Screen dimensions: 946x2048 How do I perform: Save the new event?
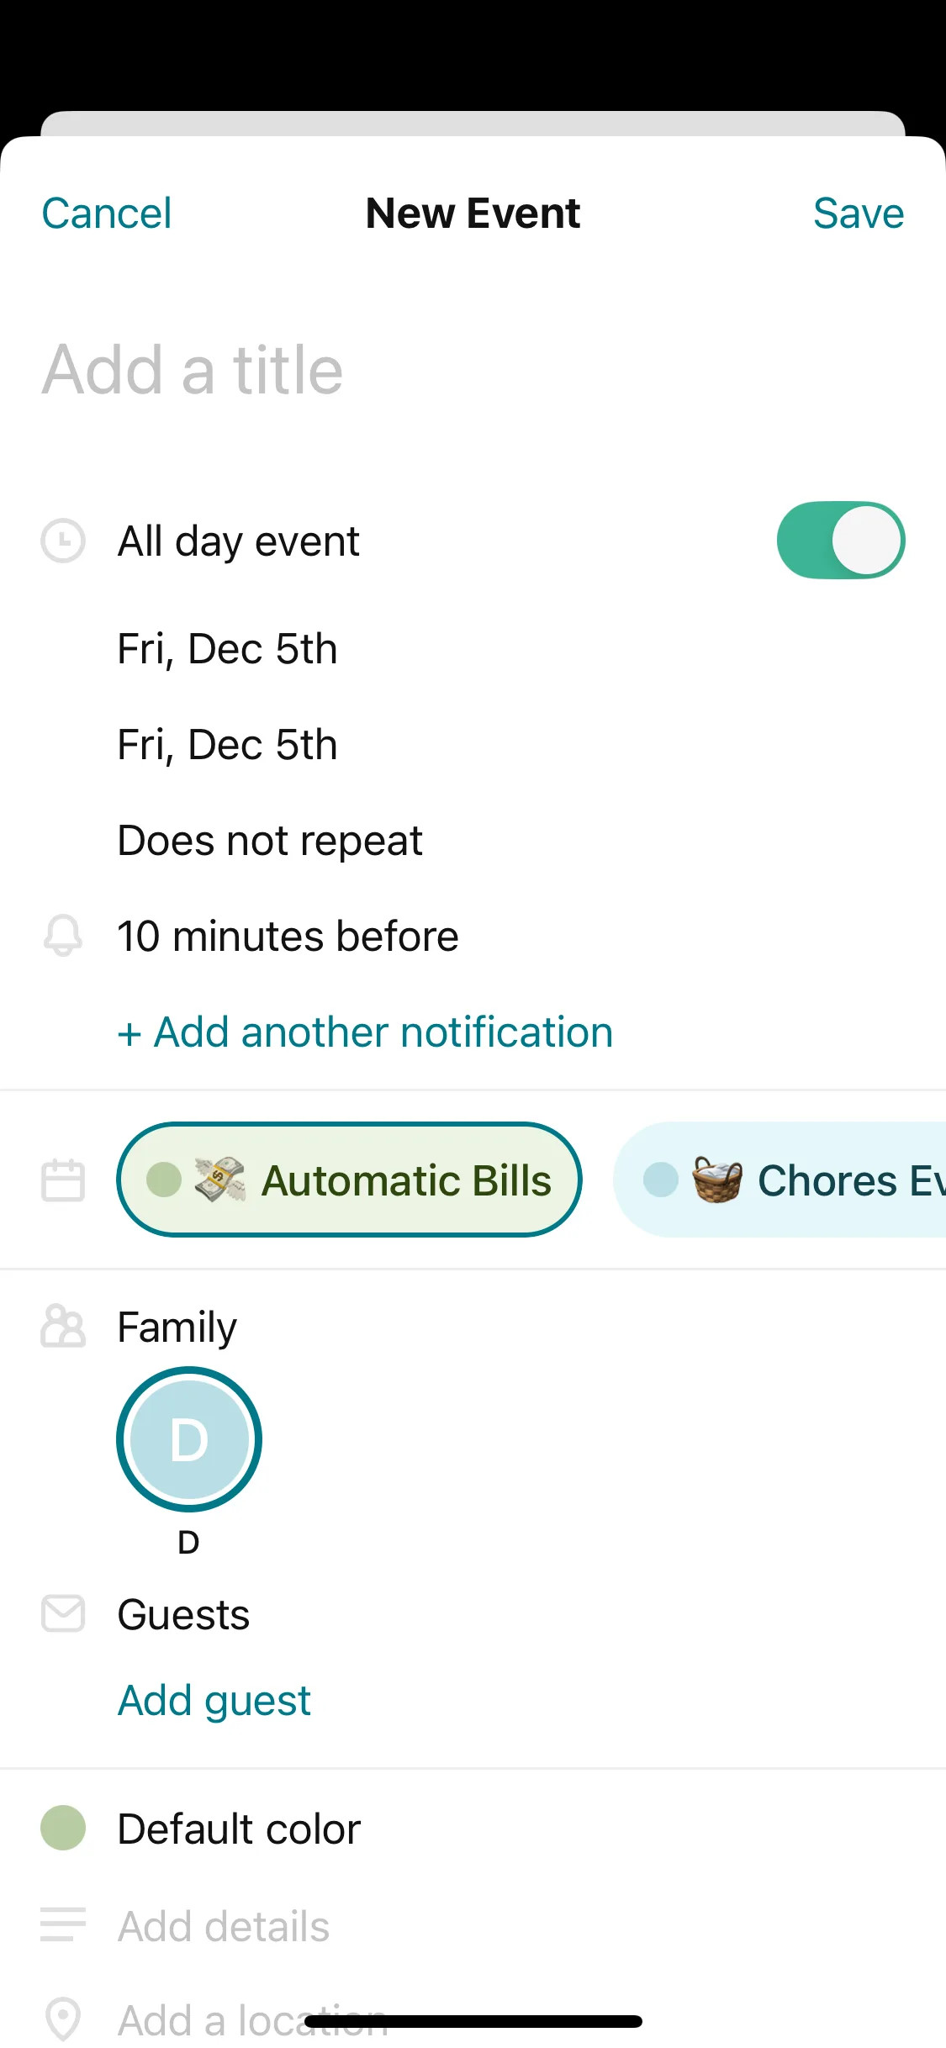pyautogui.click(x=858, y=214)
